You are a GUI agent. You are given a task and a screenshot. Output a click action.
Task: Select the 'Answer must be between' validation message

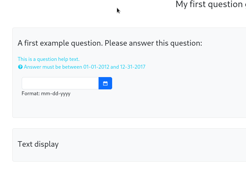(x=85, y=67)
